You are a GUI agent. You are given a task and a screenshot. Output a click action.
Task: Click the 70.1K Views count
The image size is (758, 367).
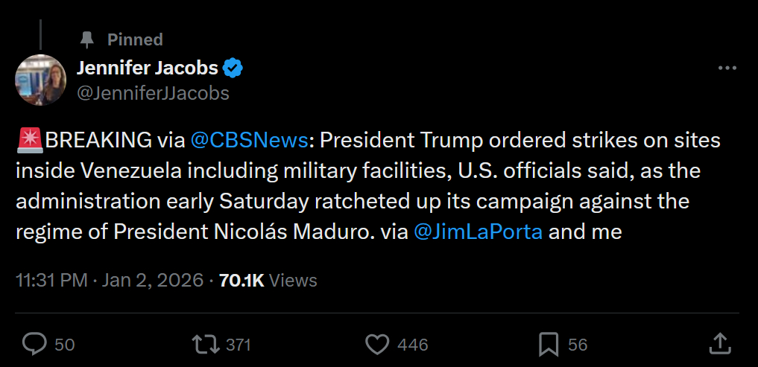(x=268, y=280)
